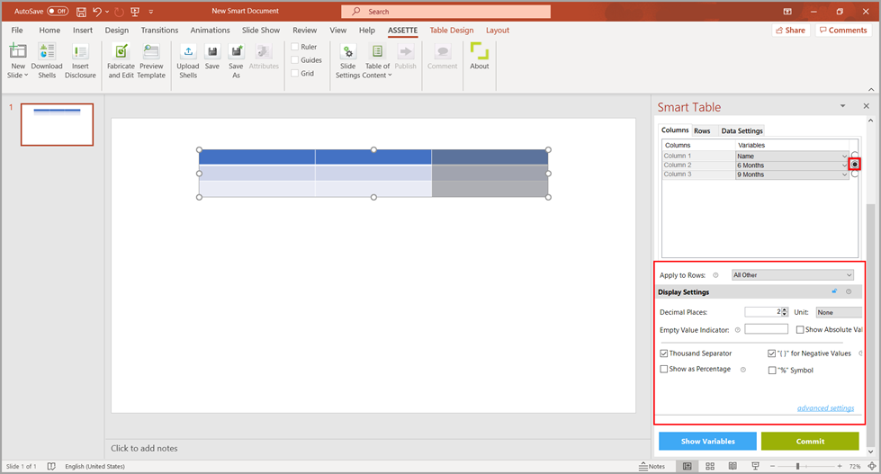Click the ribbon Comment icon
Screen dimensions: 881x474
click(442, 51)
